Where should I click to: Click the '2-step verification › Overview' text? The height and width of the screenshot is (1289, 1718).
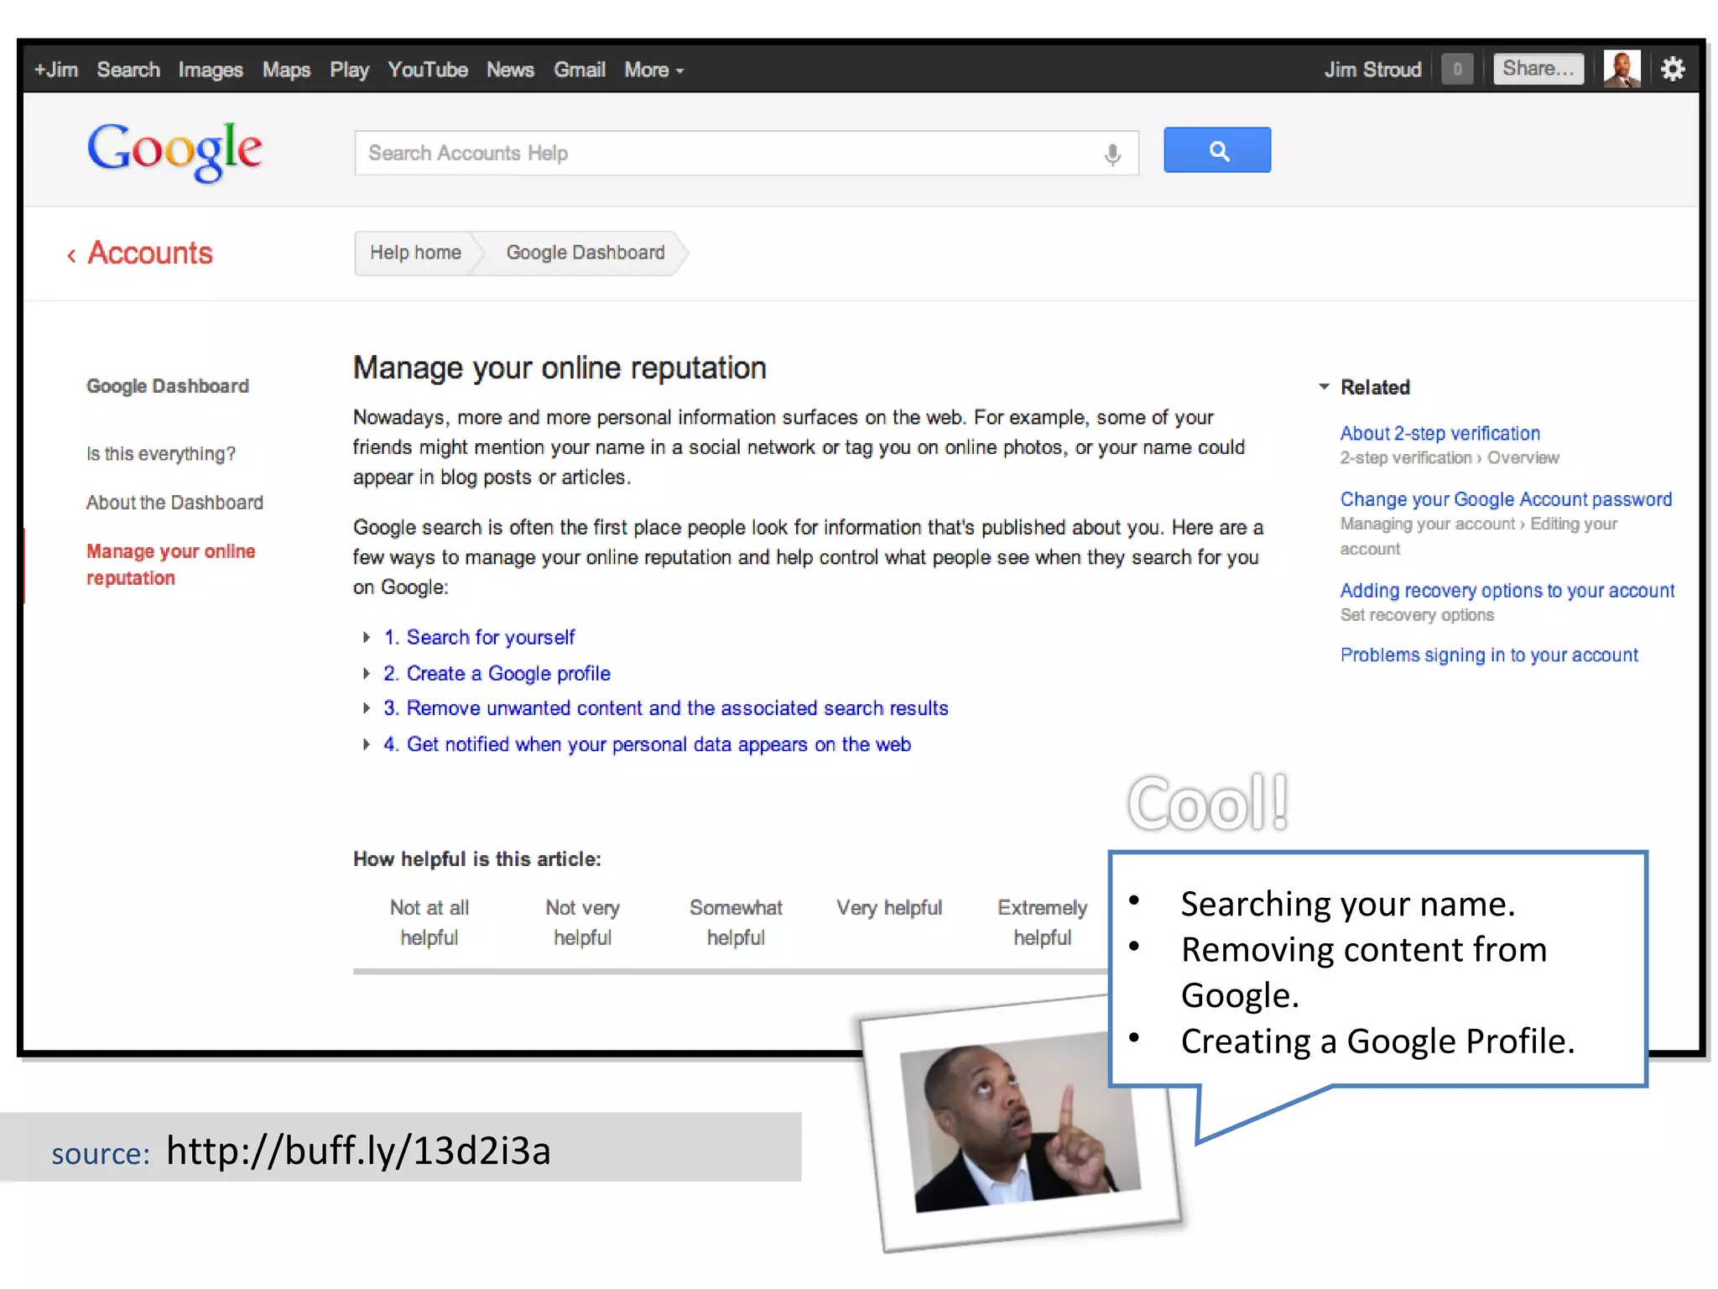pos(1449,458)
